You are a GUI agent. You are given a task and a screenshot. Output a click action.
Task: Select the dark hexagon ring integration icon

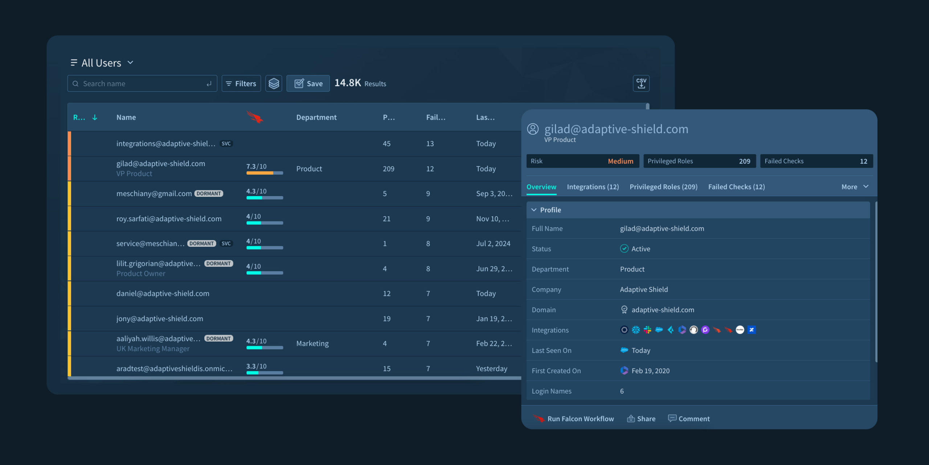click(x=624, y=330)
